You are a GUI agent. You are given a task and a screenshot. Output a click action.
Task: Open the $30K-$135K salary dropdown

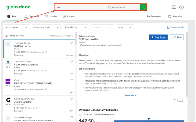pos(75,27)
